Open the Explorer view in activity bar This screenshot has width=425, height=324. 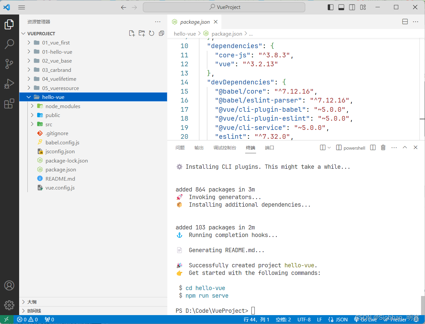(9, 24)
